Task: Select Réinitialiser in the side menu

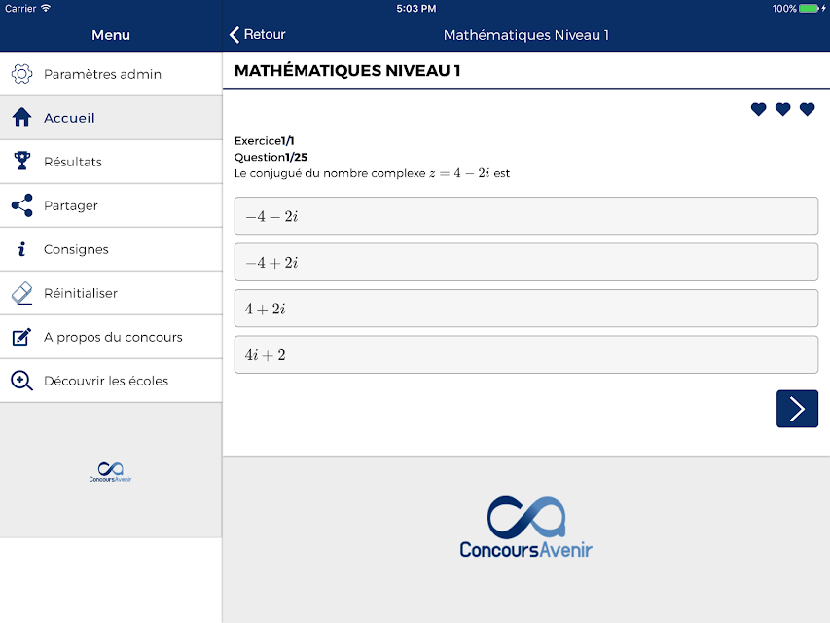Action: (x=111, y=293)
